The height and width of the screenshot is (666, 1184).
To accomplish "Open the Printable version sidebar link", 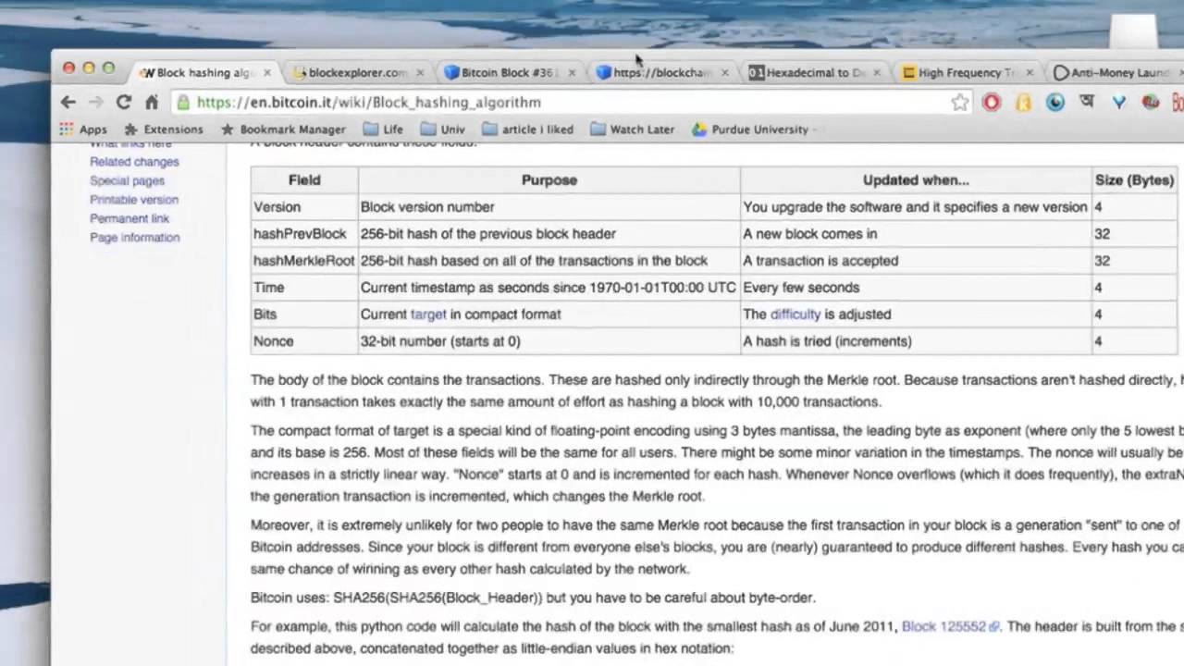I will point(134,200).
